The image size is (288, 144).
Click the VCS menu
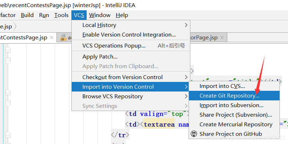(x=79, y=15)
